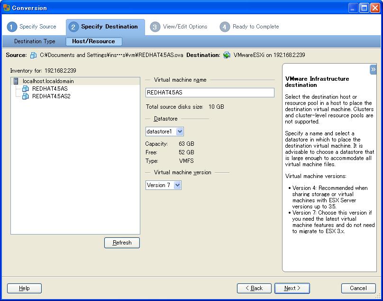This screenshot has height=301, width=383.
Task: Click the Inventory for: 192.168.2.239 label
Action: (43, 71)
